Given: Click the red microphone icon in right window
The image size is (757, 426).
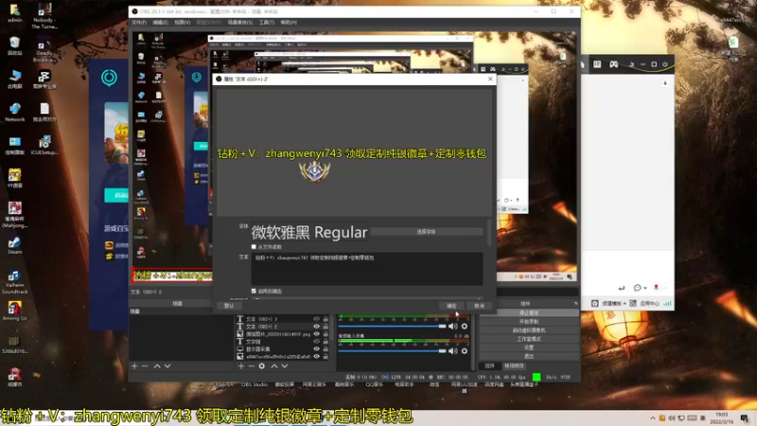Looking at the screenshot, I should [656, 288].
